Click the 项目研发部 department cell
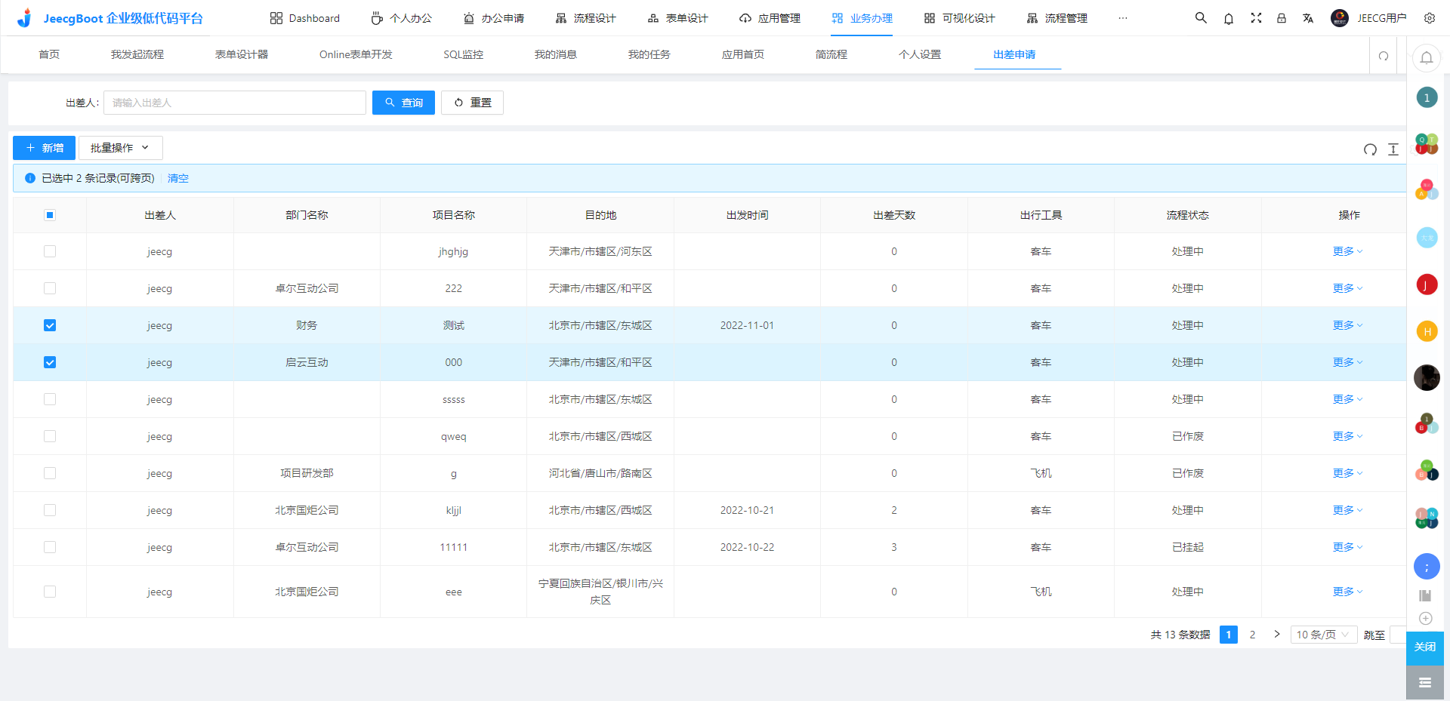 pyautogui.click(x=307, y=473)
